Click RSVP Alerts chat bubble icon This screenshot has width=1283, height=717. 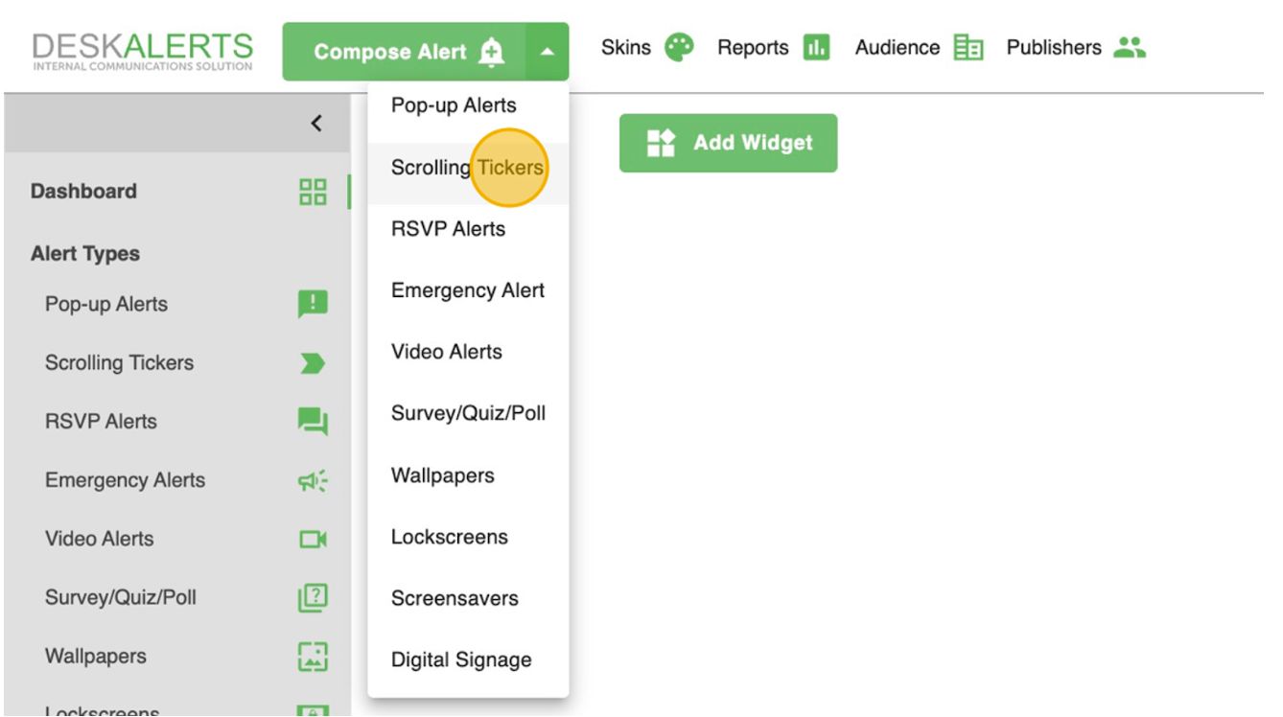tap(313, 422)
